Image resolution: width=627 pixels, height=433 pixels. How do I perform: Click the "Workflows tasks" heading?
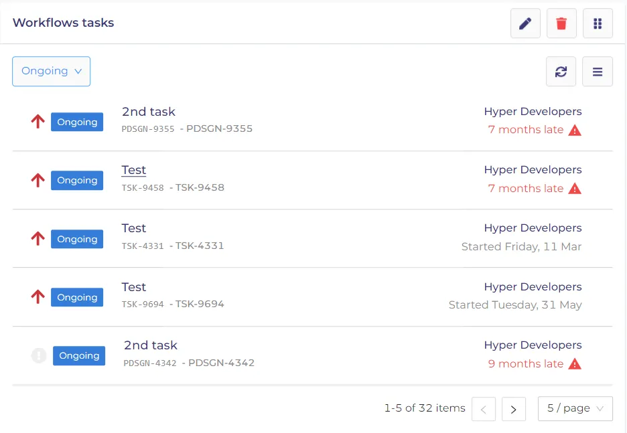click(63, 23)
